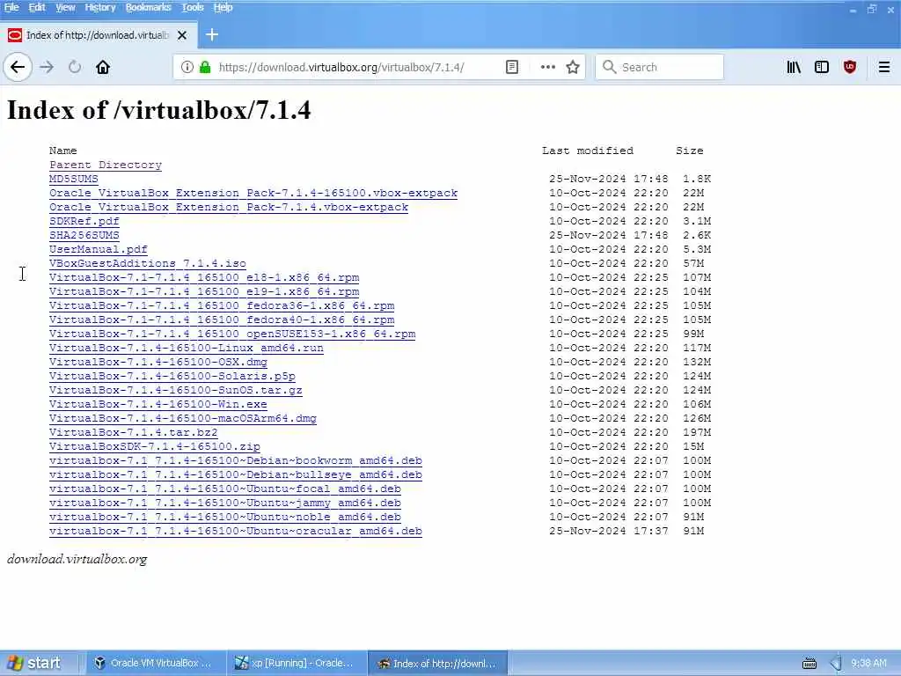This screenshot has width=901, height=676.
Task: Open the Library icon in toolbar
Action: pyautogui.click(x=794, y=67)
